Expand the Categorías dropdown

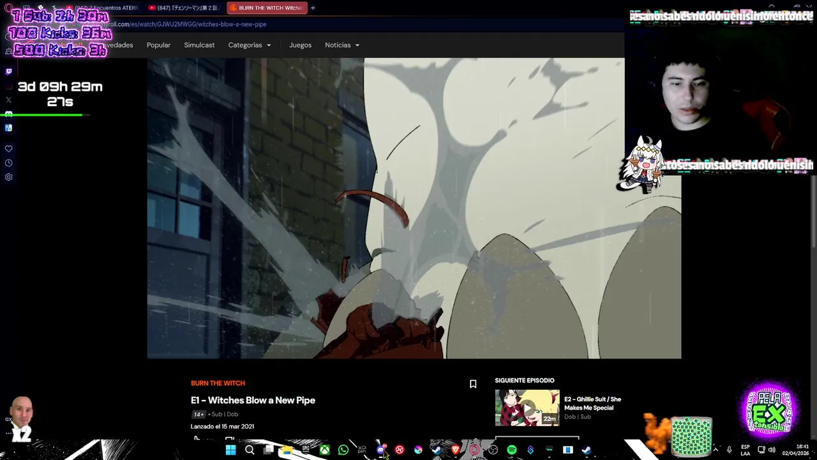pyautogui.click(x=250, y=45)
